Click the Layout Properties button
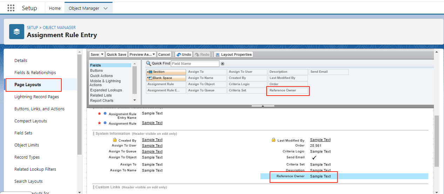The height and width of the screenshot is (194, 444). (x=234, y=55)
